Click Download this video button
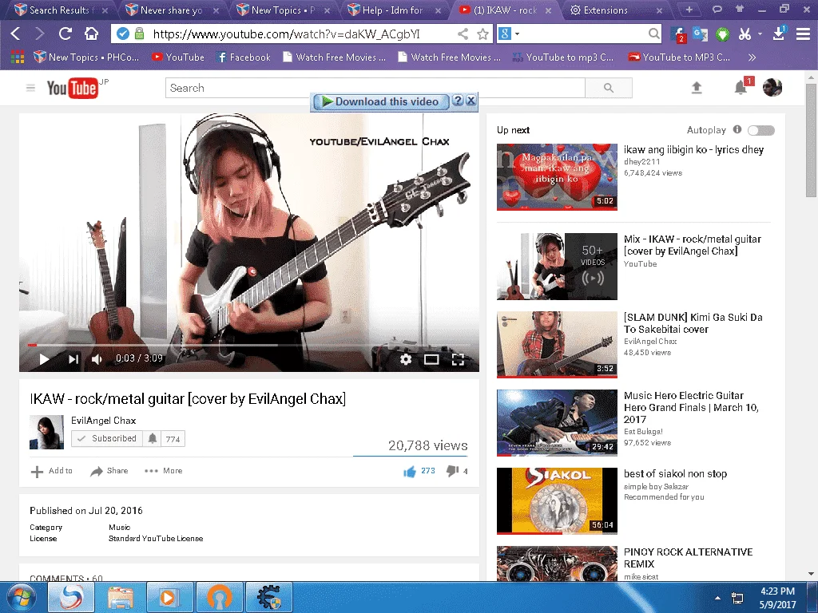818x613 pixels. click(x=379, y=101)
